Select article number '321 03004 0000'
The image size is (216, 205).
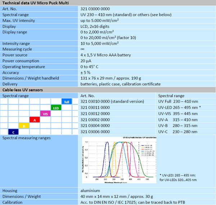point(95,126)
